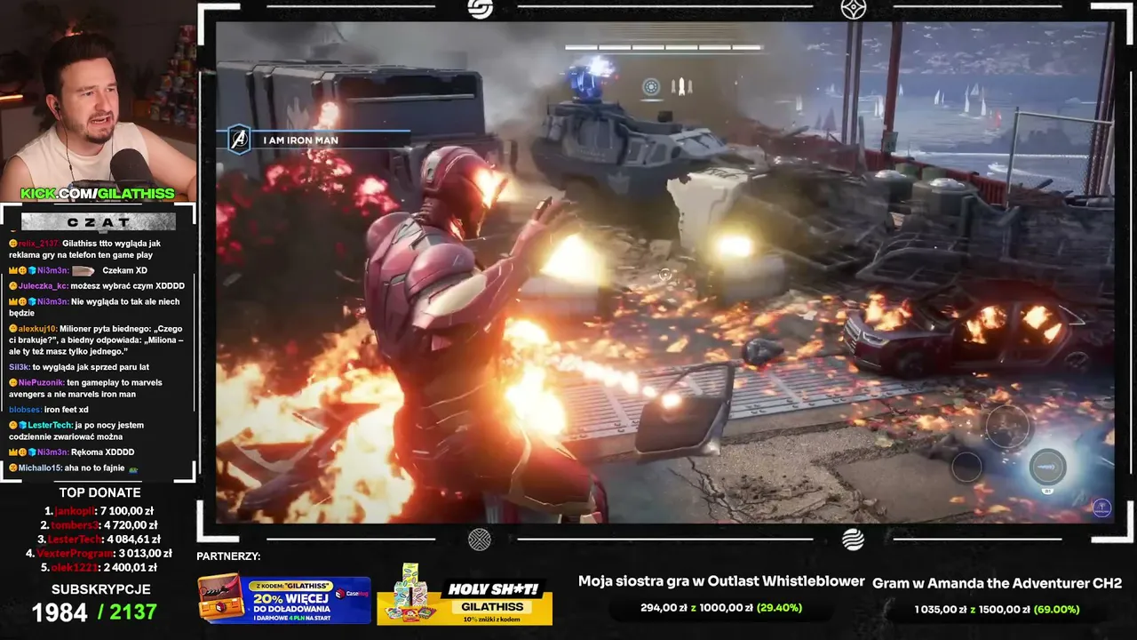Click the 294,00 zł z 1000,00 zł progress
Image resolution: width=1137 pixels, height=640 pixels.
721,608
